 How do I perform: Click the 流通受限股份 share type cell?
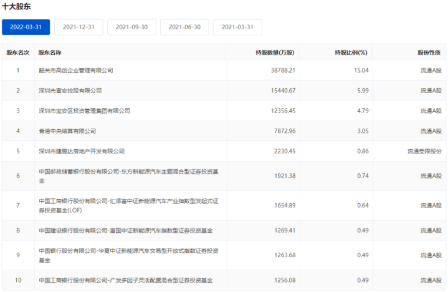(x=424, y=151)
